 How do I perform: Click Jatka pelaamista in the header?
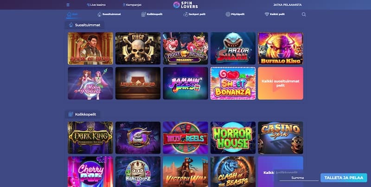click(288, 5)
